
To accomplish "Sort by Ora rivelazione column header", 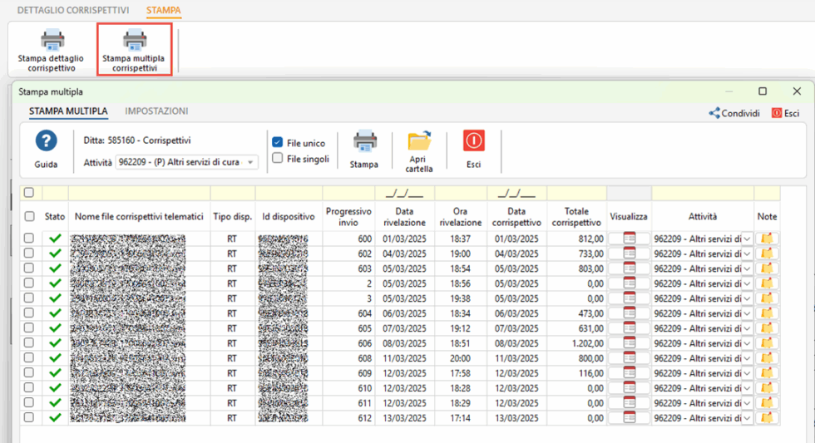I will [461, 217].
